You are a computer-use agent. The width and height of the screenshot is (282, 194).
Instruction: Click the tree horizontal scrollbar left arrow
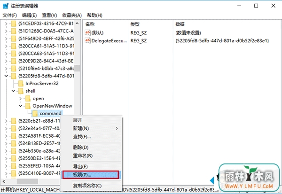(4, 181)
